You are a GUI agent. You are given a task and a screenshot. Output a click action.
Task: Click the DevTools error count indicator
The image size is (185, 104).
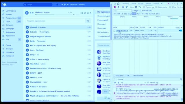tap(170, 4)
